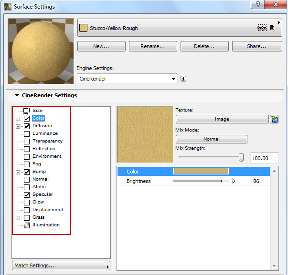Expand the Bump channel tree node
The image size is (288, 275).
click(18, 173)
